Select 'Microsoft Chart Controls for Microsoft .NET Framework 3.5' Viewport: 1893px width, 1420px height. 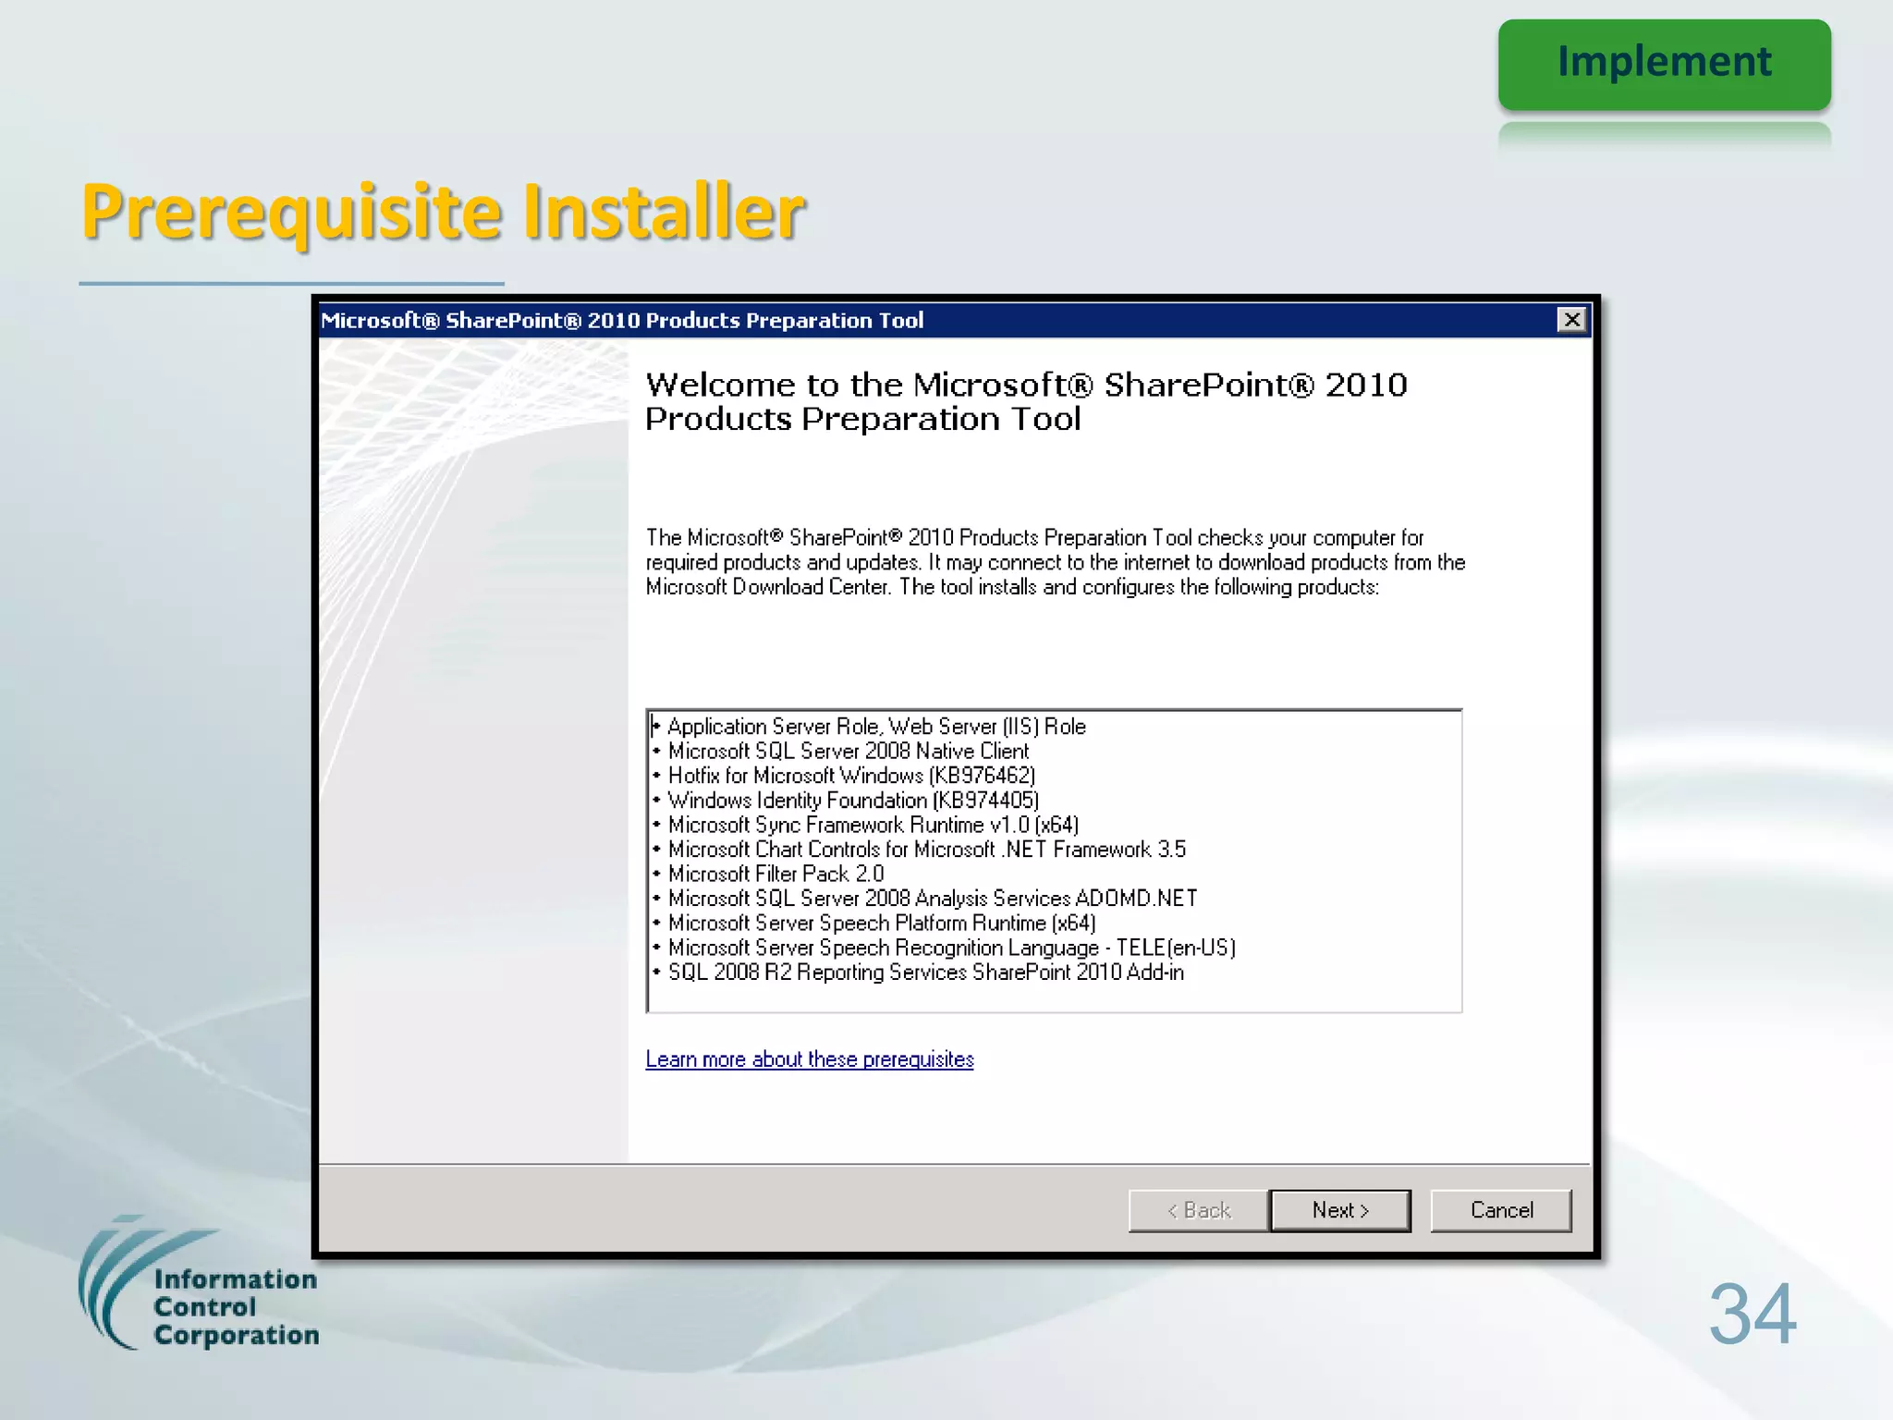[x=926, y=849]
